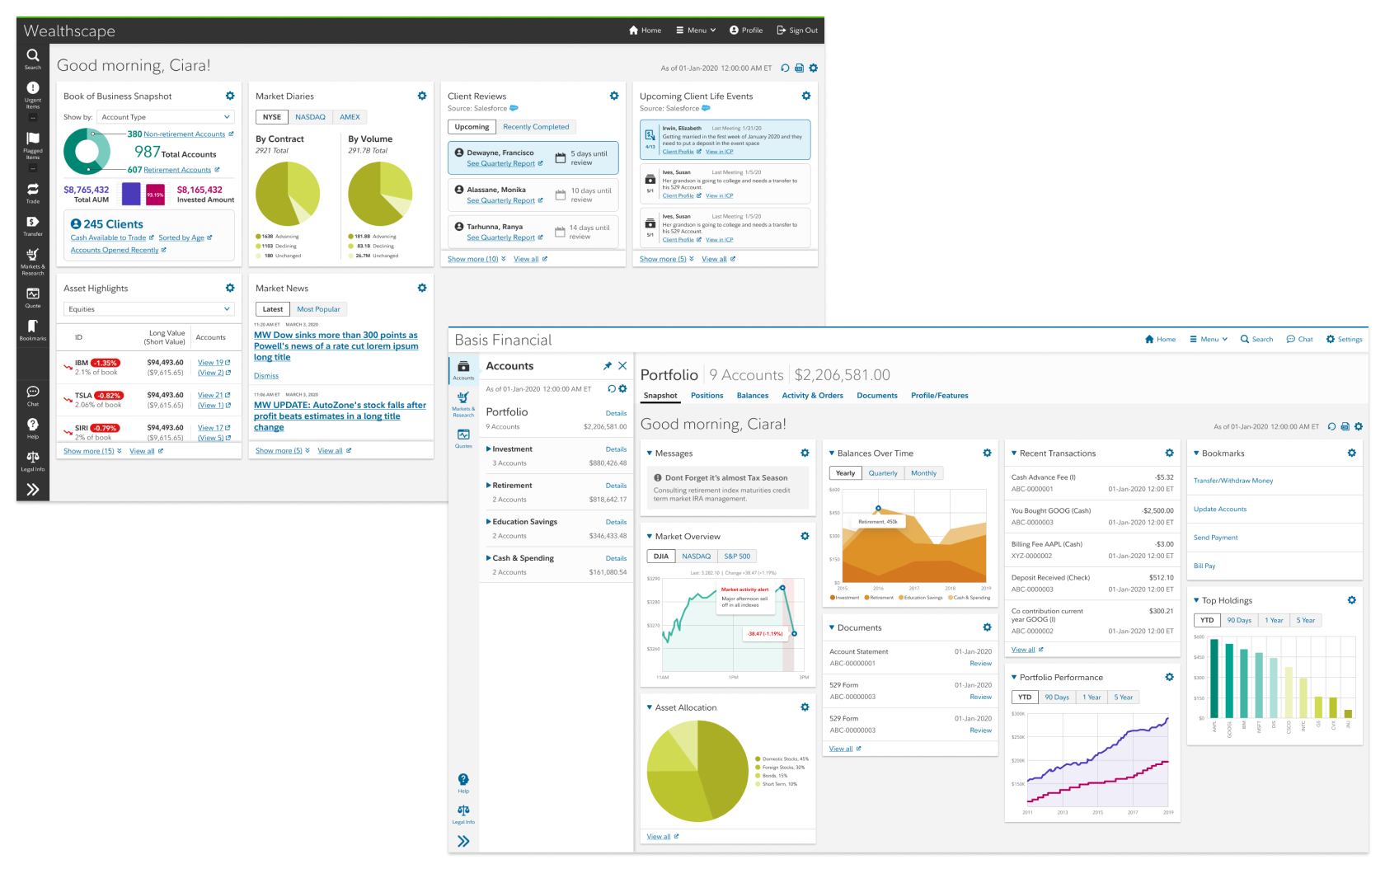The width and height of the screenshot is (1385, 869).
Task: Collapse the Balances Over Time widget
Action: point(832,453)
